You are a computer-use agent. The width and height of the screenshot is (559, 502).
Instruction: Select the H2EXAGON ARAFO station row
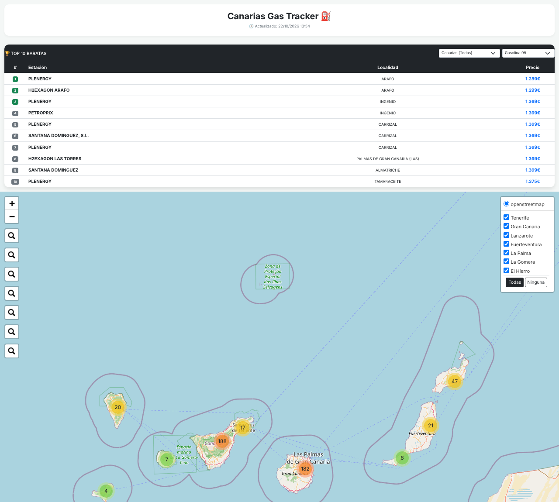coord(279,90)
